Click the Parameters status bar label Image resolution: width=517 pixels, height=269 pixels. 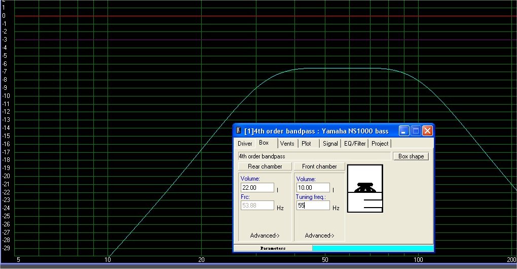coord(273,248)
